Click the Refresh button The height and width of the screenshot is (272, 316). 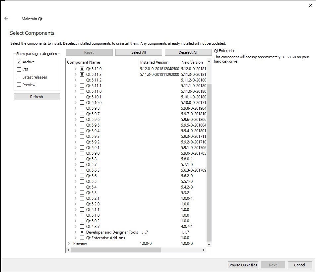(x=37, y=97)
